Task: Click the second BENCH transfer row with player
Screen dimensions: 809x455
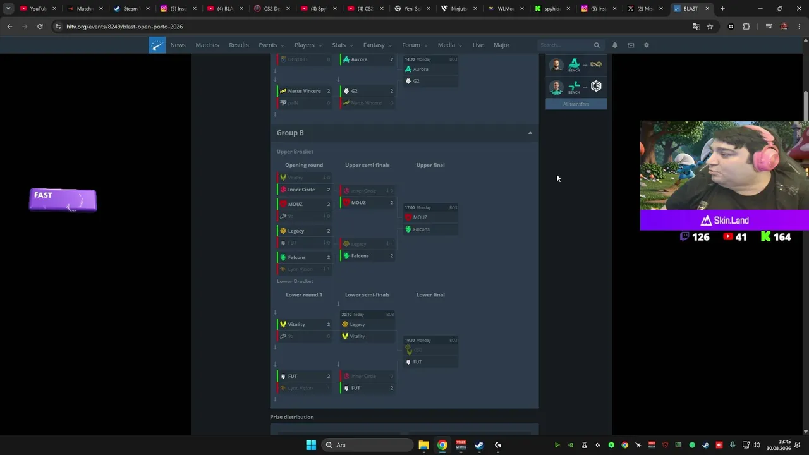Action: coord(576,87)
